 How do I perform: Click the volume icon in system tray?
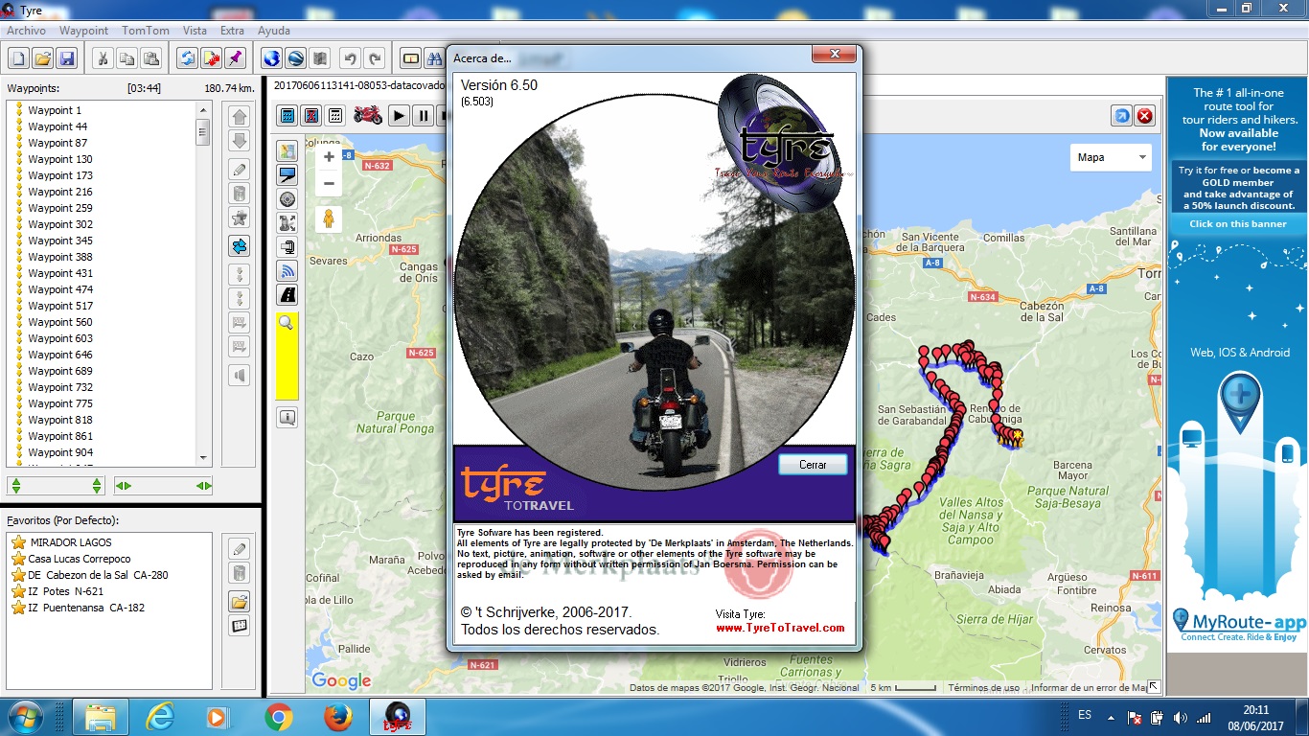(x=1181, y=717)
